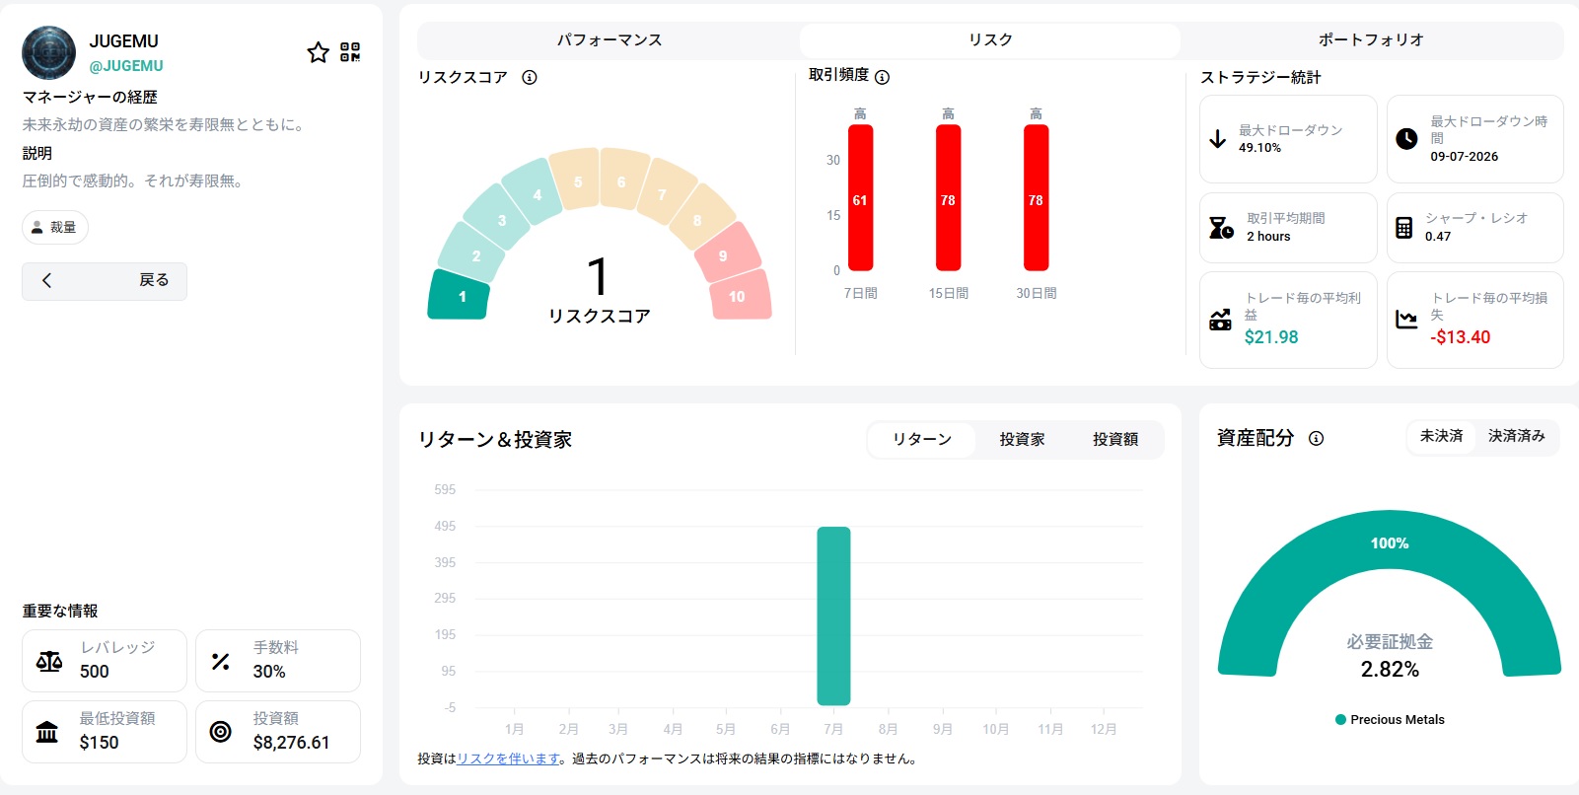
Task: Click risk gauge segment 1
Action: [459, 295]
